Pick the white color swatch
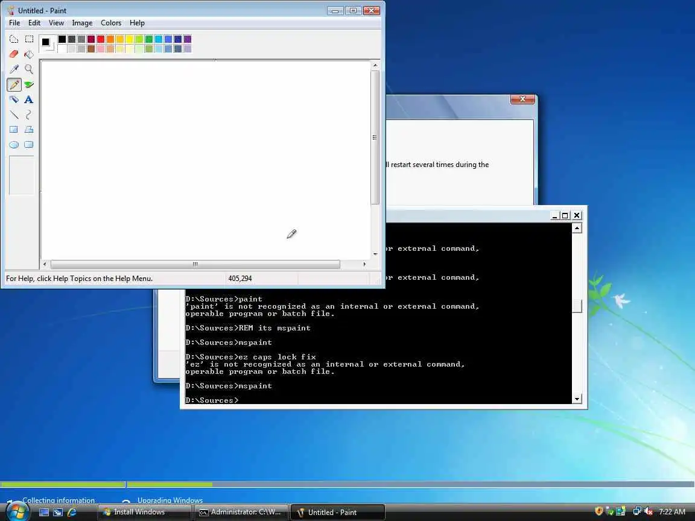695x521 pixels. pyautogui.click(x=62, y=49)
